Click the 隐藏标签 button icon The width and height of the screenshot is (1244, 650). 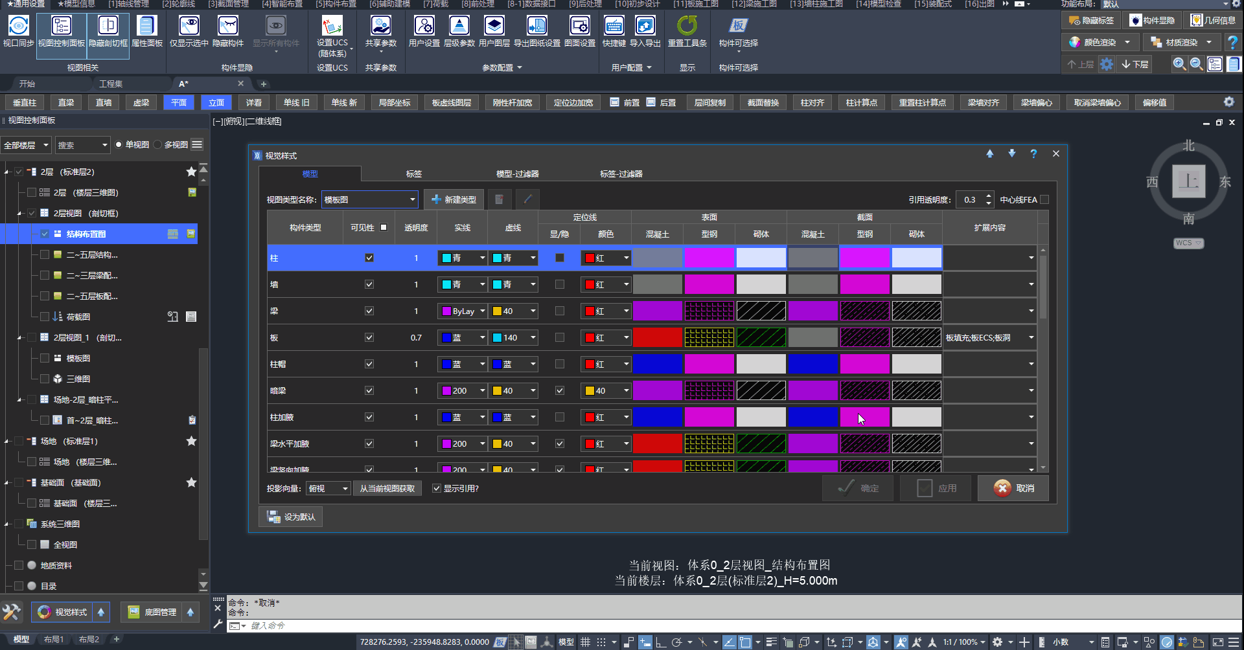pos(1092,21)
